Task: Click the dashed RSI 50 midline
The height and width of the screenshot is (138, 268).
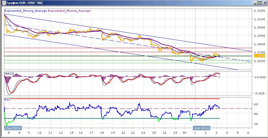Action: tap(128, 108)
